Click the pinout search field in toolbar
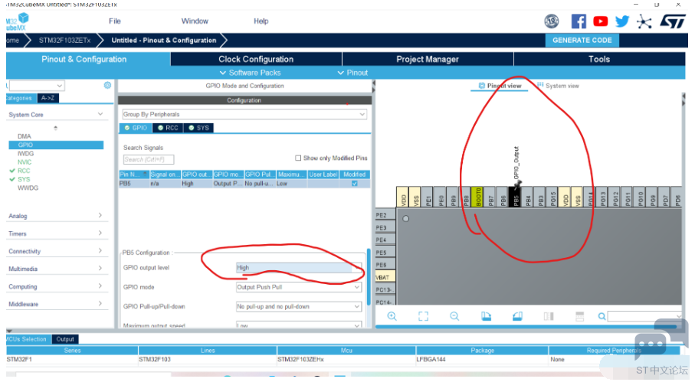 tap(645, 316)
